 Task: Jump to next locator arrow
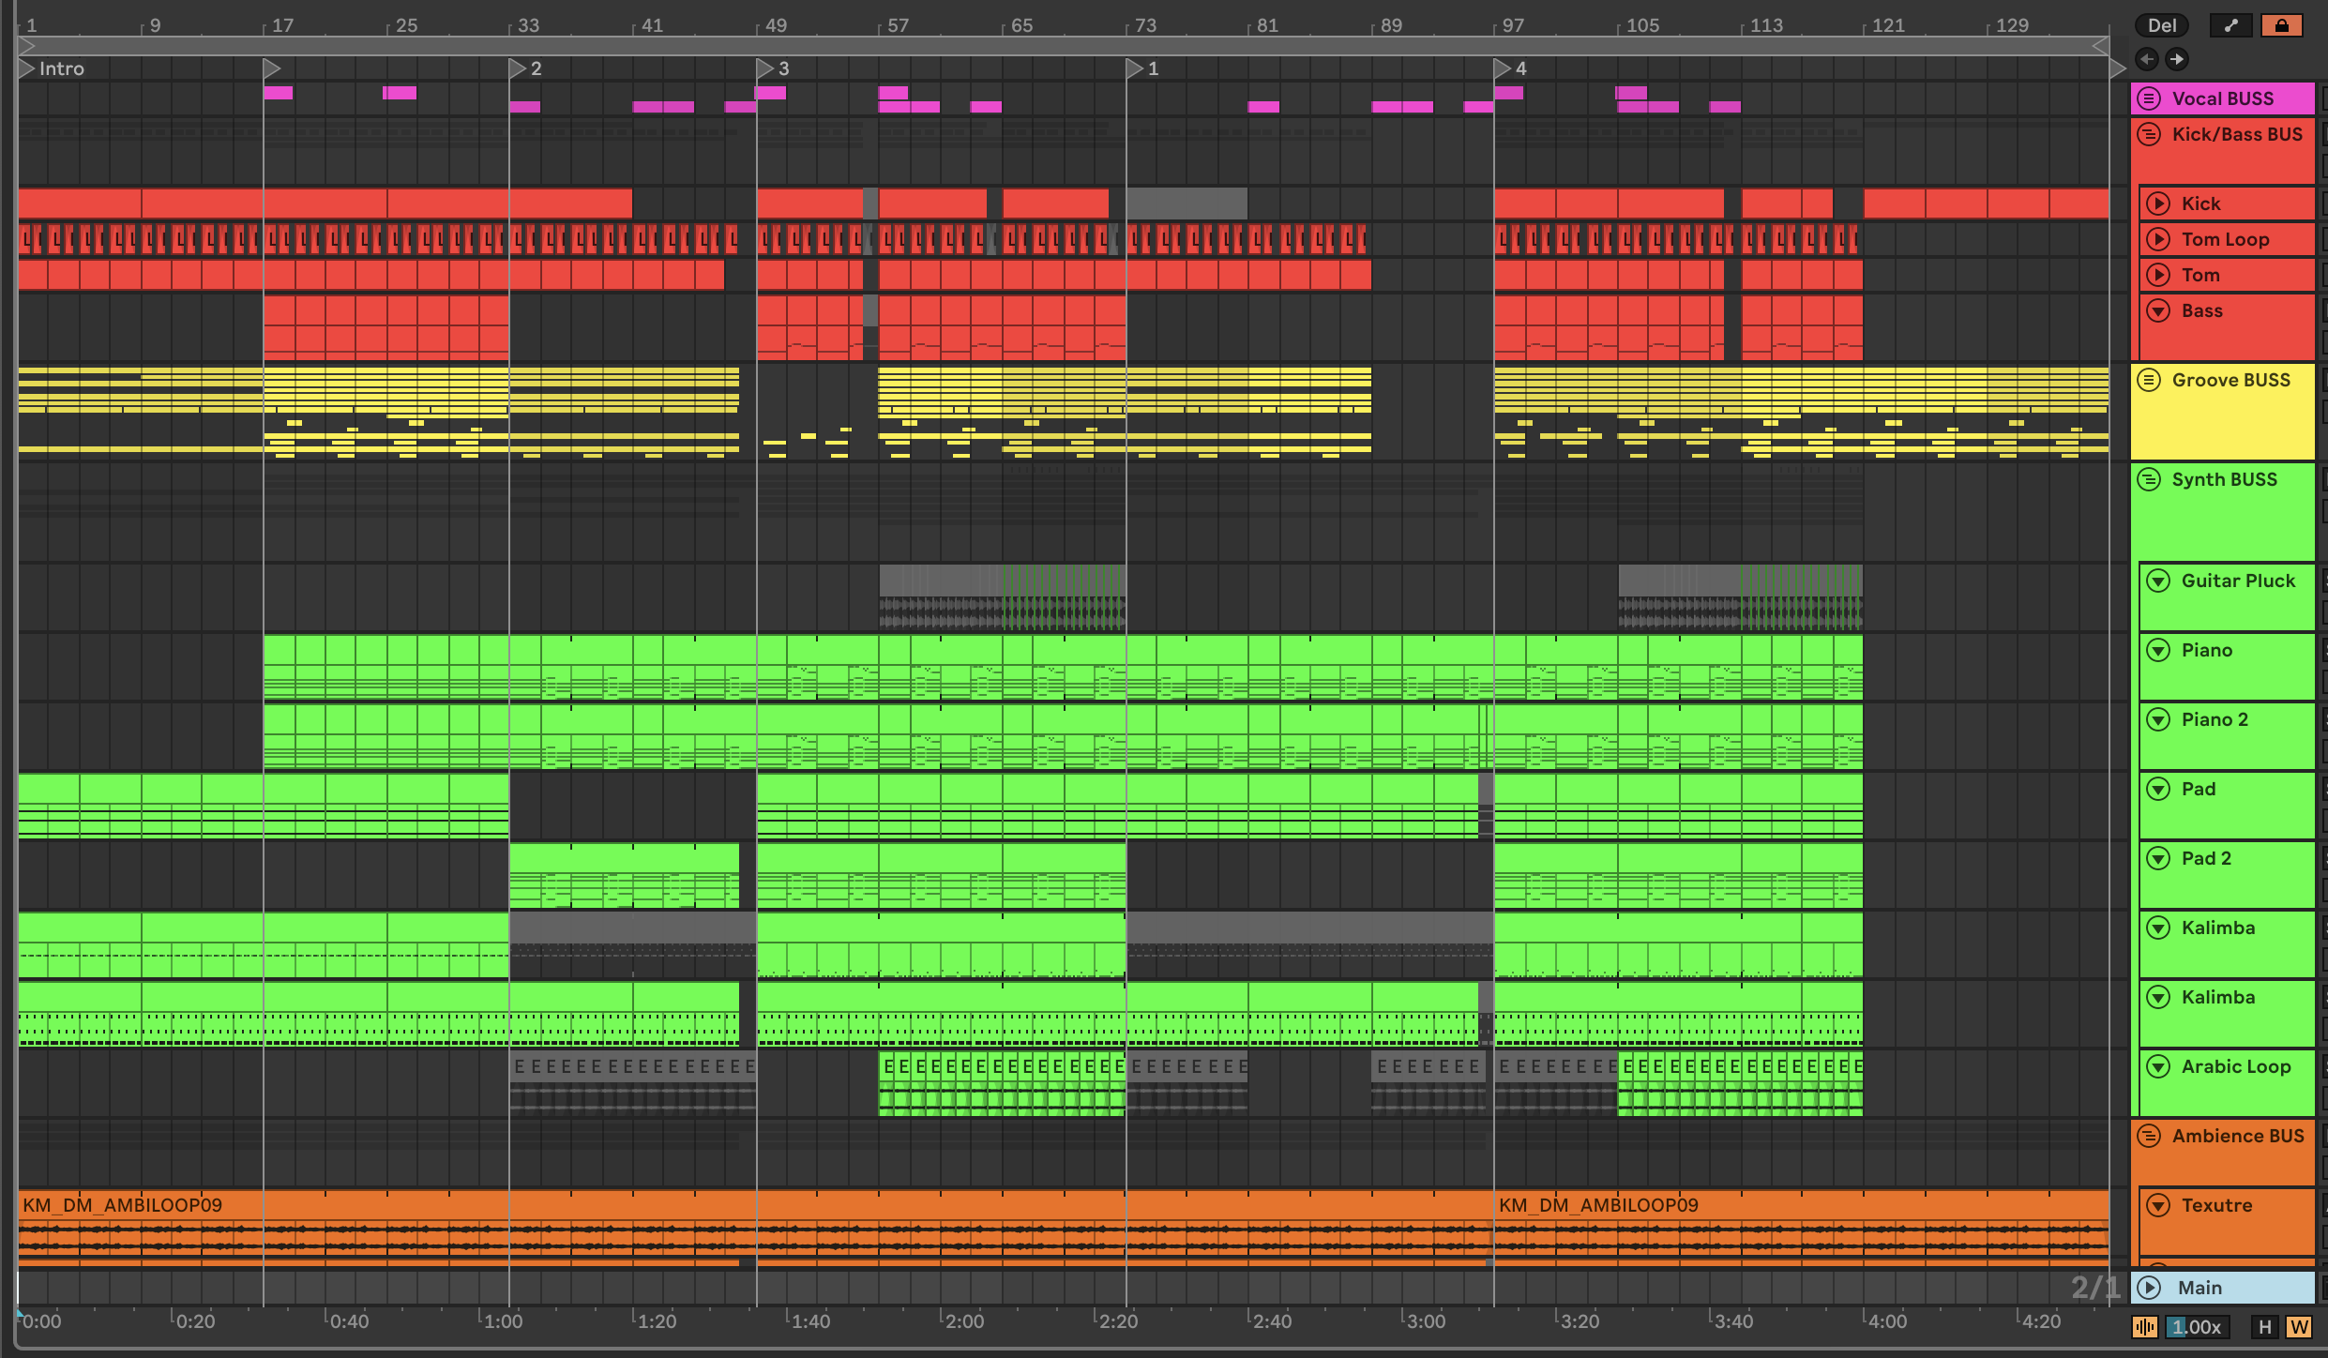[x=2177, y=59]
